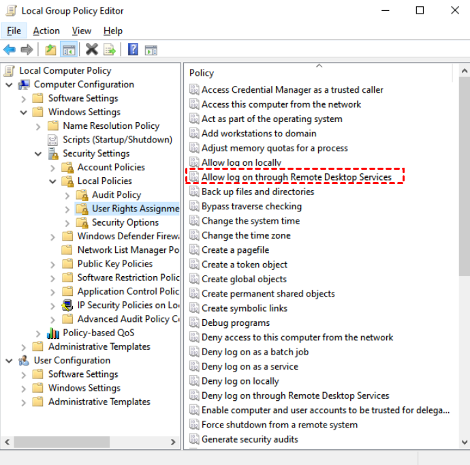Select Security Options in the tree

pyautogui.click(x=125, y=222)
